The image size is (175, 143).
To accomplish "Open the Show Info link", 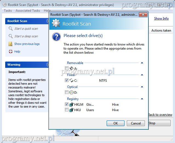I will coord(161,19).
